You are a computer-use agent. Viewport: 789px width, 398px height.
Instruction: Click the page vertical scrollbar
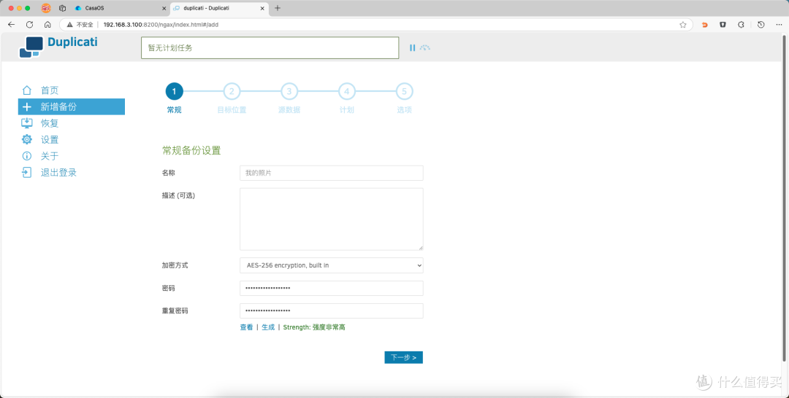pos(784,198)
